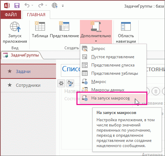Screen dimensions: 165x156
Task: Click the Макрос icon in the menu
Action: pyautogui.click(x=85, y=82)
